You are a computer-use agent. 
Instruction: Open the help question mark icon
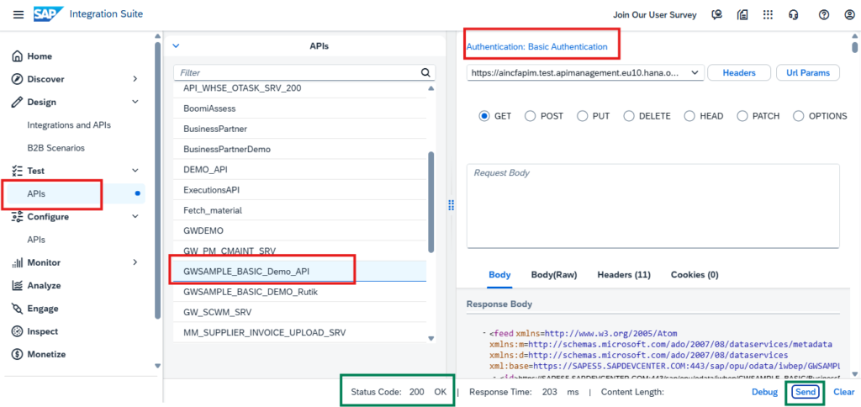click(x=824, y=15)
